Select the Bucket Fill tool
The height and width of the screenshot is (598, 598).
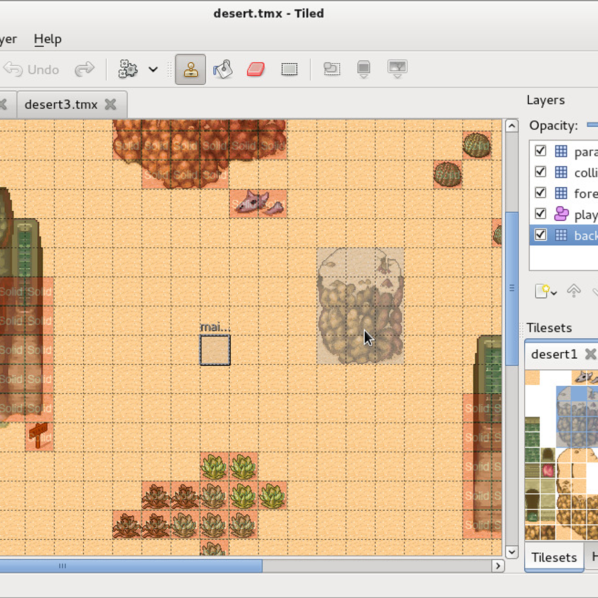(223, 69)
